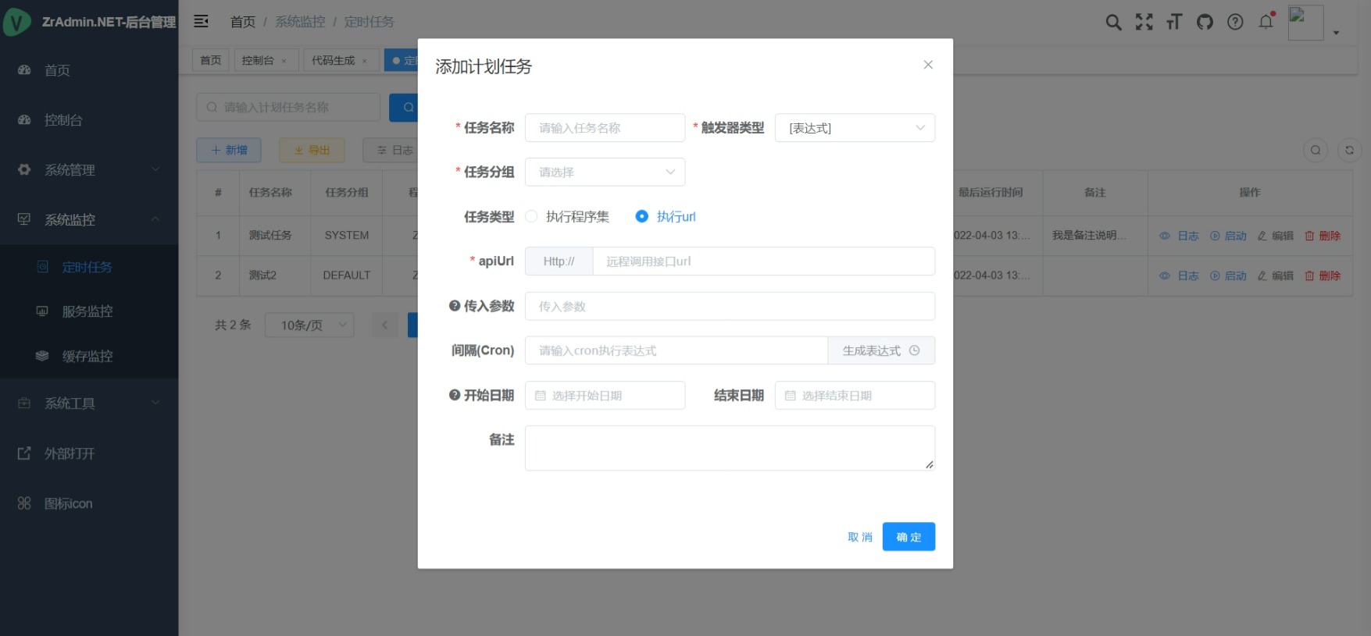Viewport: 1371px width, 636px height.
Task: Click the 任务名称 input field
Action: (605, 128)
